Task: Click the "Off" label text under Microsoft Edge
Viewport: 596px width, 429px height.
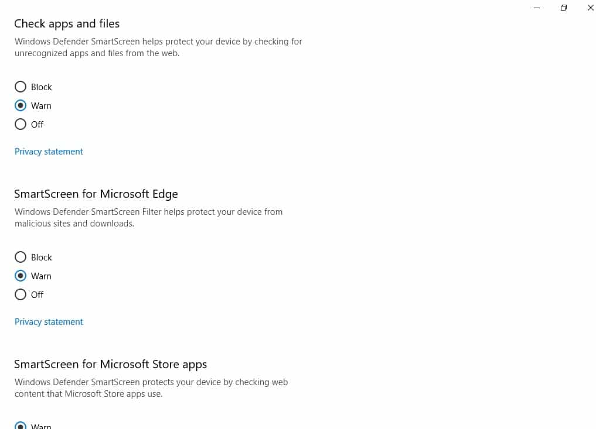Action: pyautogui.click(x=38, y=295)
